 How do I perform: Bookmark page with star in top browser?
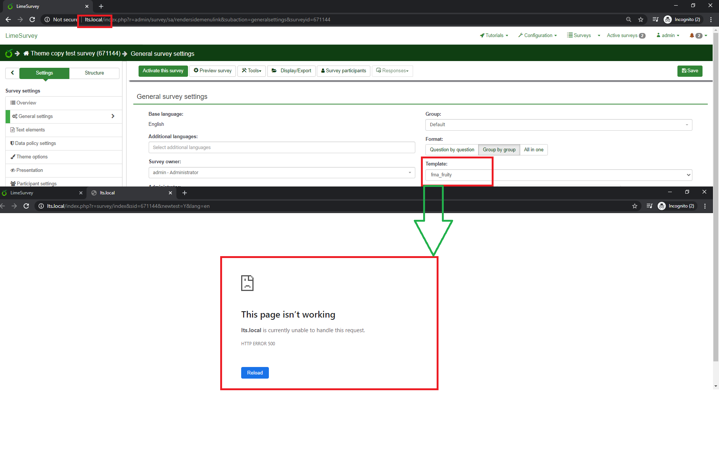641,19
